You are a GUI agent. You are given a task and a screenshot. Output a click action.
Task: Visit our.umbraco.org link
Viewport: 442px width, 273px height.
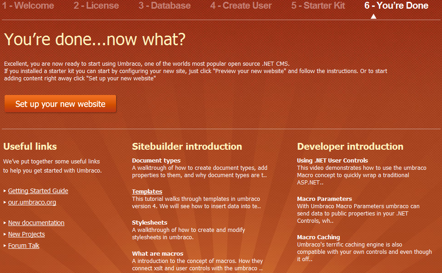coord(32,202)
